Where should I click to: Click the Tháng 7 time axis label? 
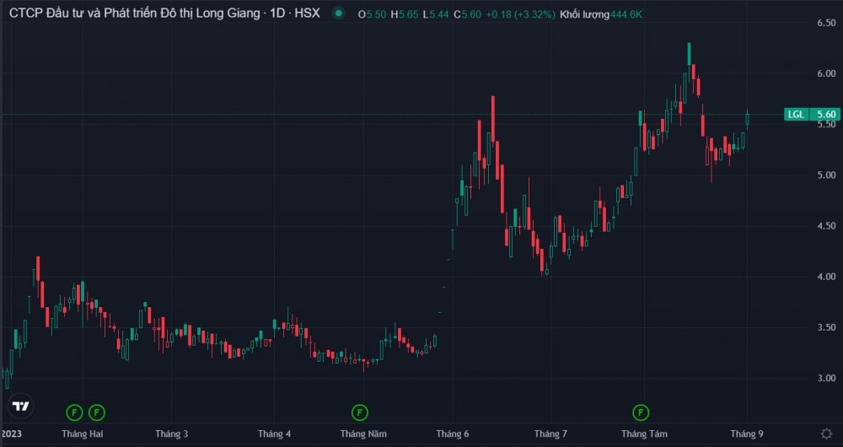(550, 434)
